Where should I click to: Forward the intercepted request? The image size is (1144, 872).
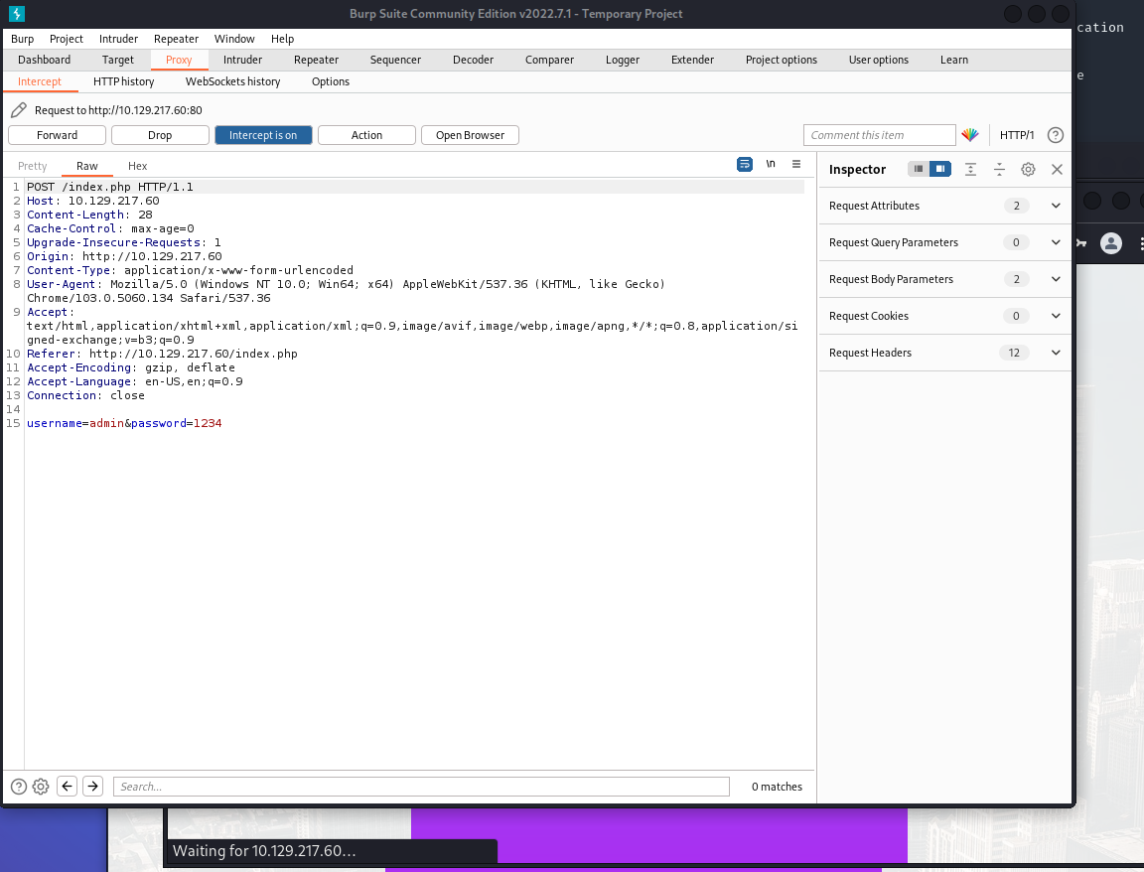coord(57,135)
